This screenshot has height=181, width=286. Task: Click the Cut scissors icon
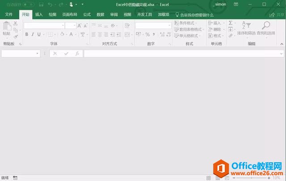[15, 23]
